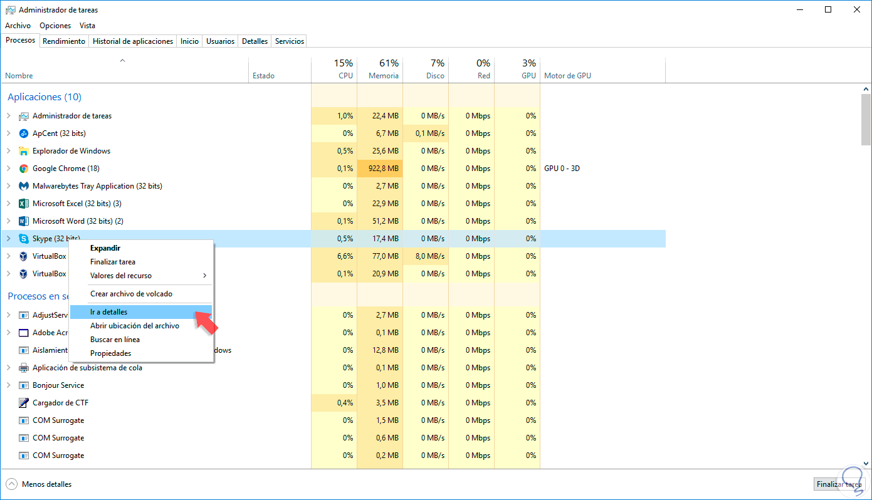Select Finalizar tarea in the context menu
Viewport: 872px width, 500px height.
(113, 262)
